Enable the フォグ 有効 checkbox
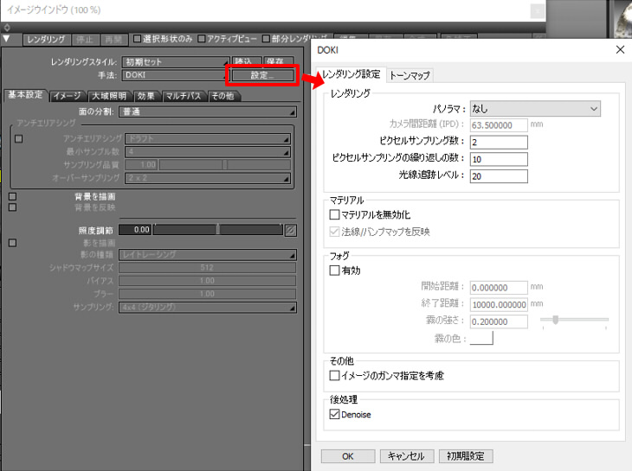Viewport: 632px width, 471px height. pyautogui.click(x=334, y=270)
